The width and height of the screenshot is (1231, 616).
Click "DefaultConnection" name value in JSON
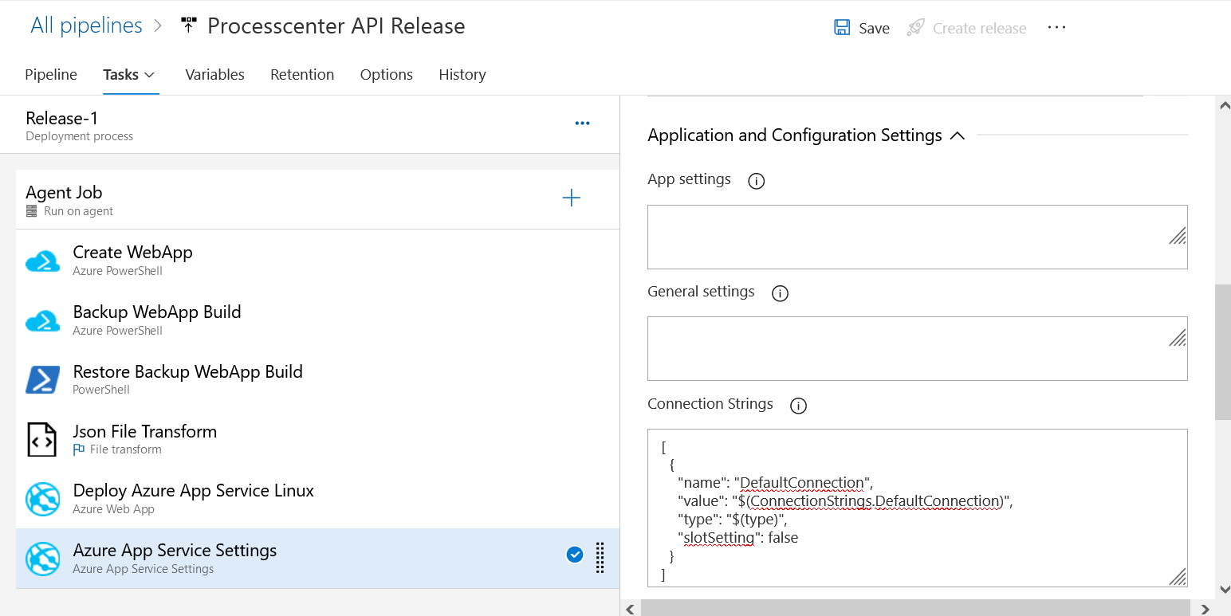tap(803, 483)
